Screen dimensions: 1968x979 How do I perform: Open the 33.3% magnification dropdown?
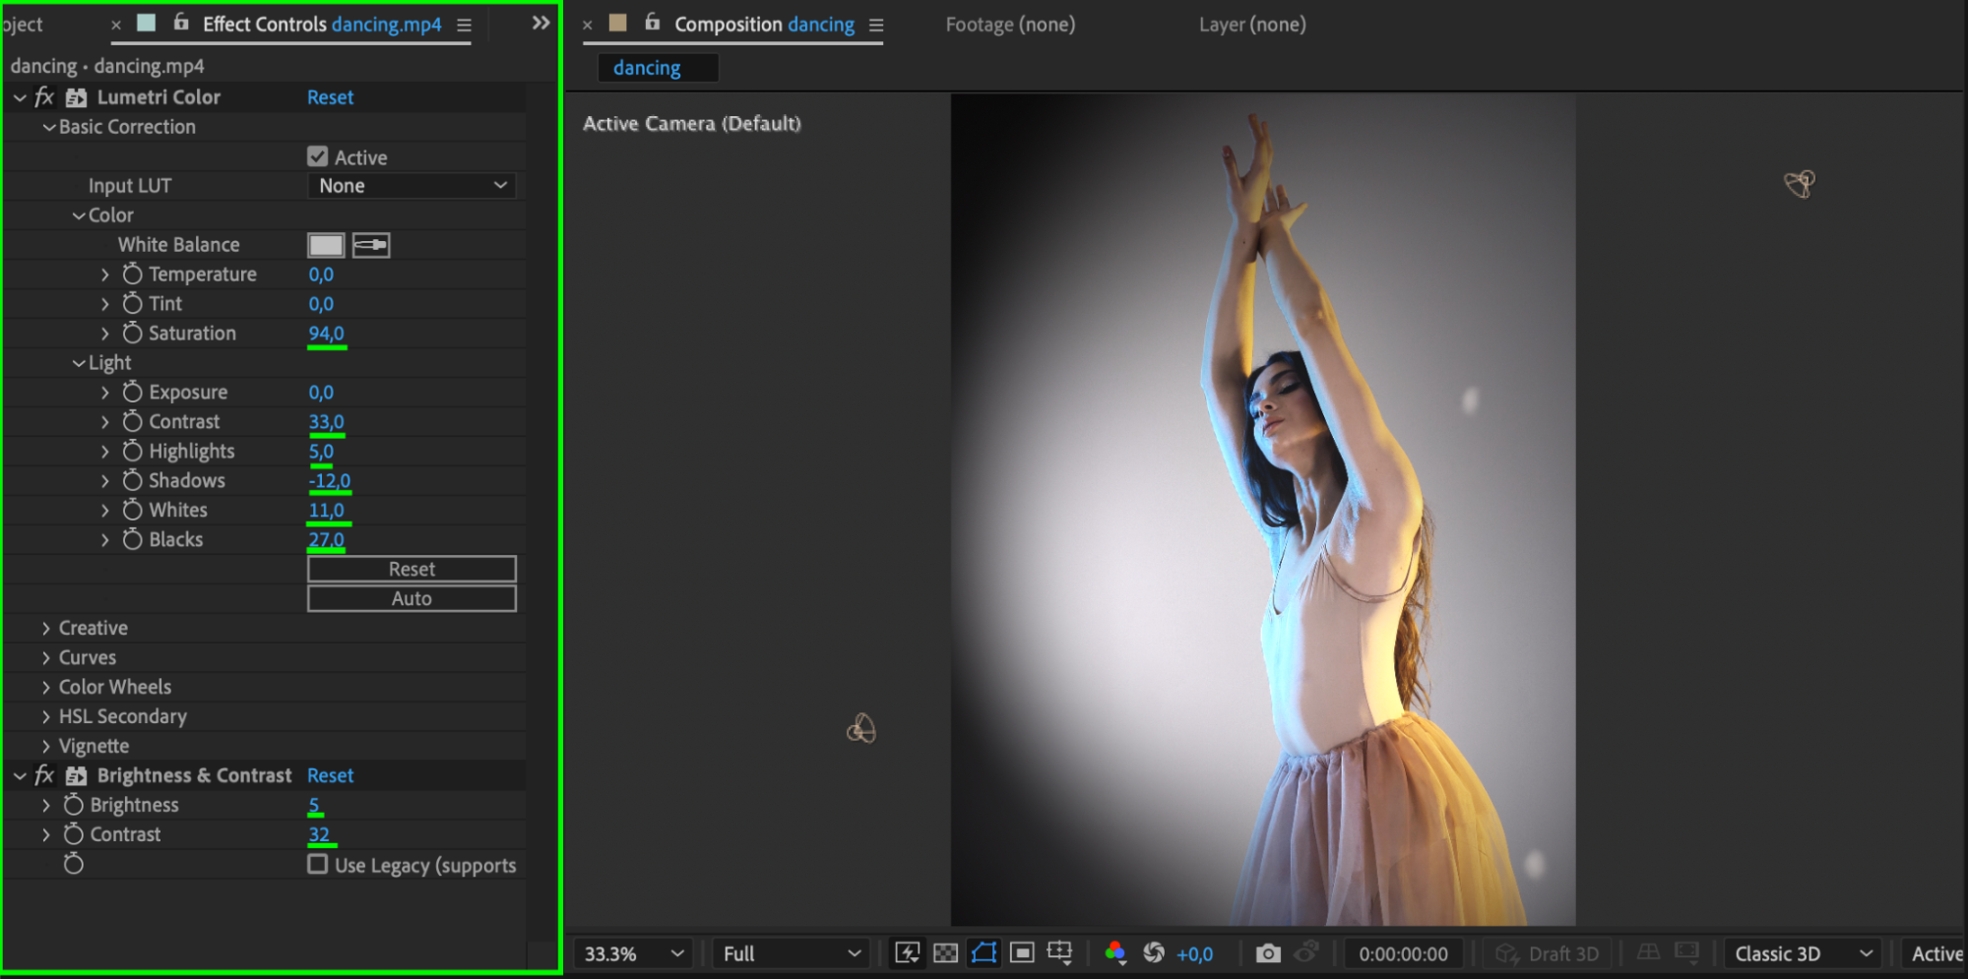click(632, 952)
